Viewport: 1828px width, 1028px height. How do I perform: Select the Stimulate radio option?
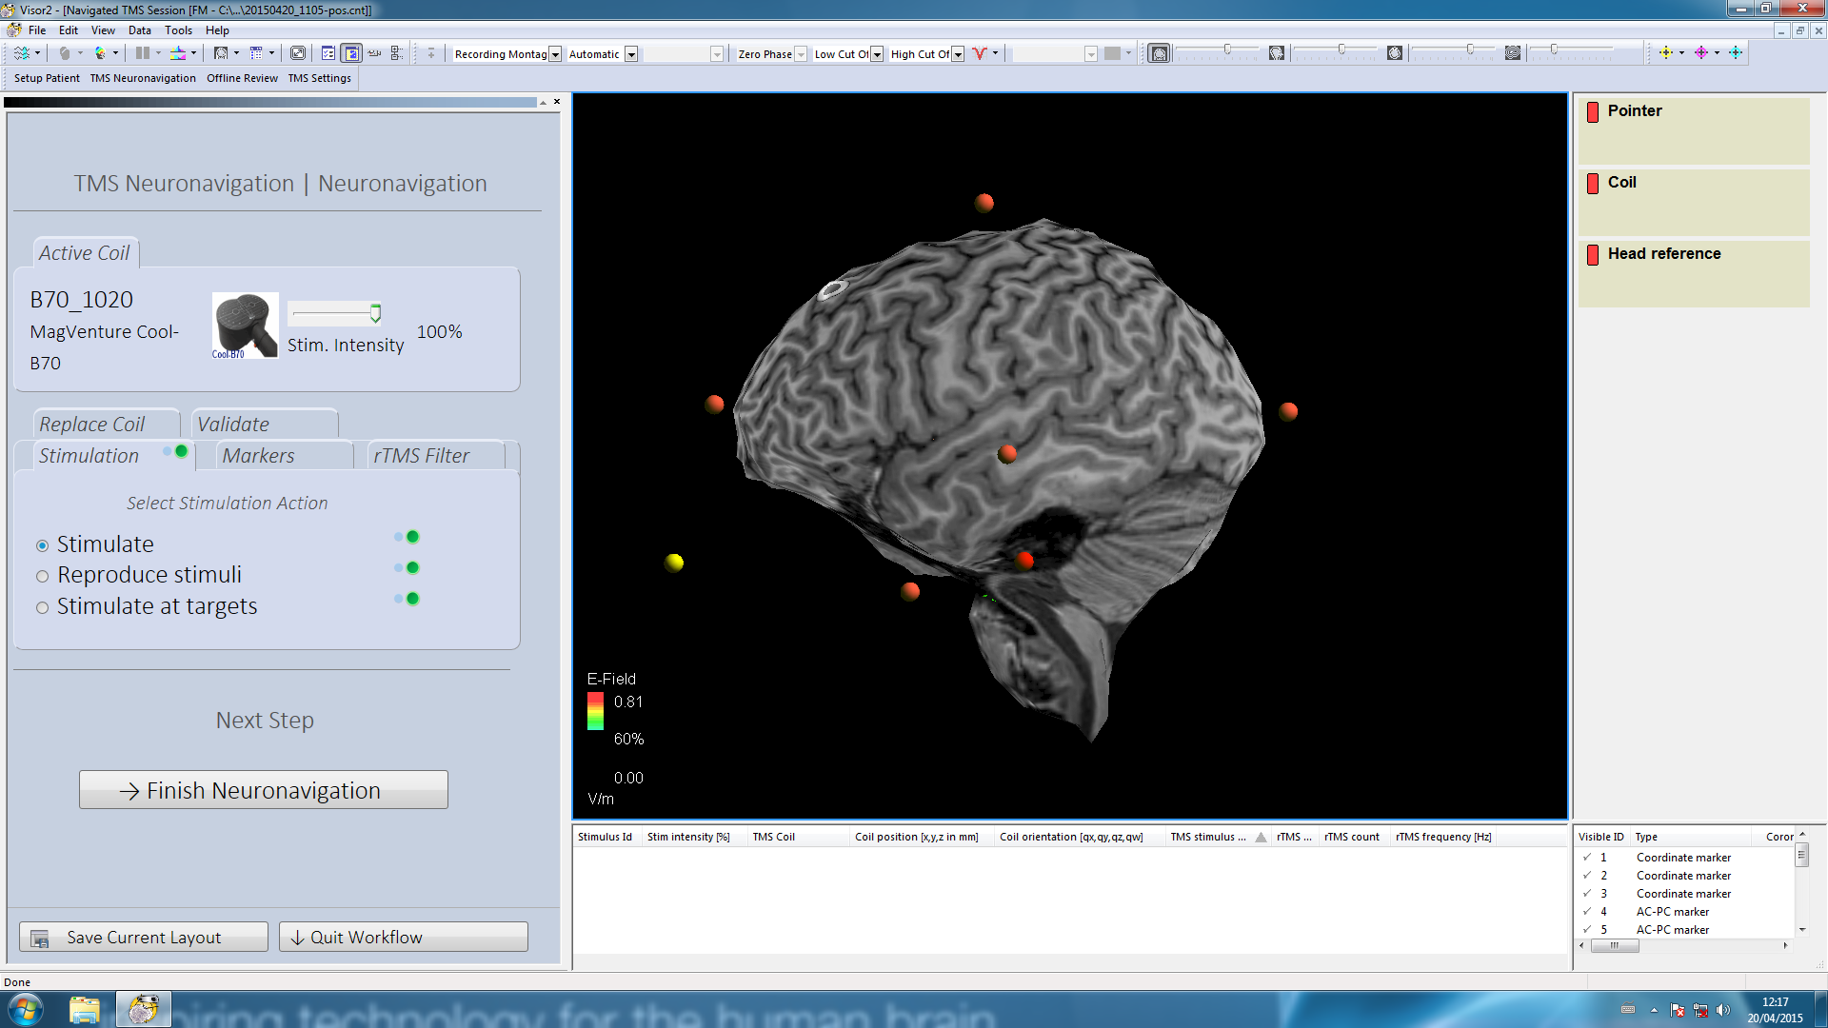click(x=43, y=545)
